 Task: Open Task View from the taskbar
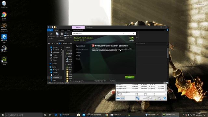[50, 115]
